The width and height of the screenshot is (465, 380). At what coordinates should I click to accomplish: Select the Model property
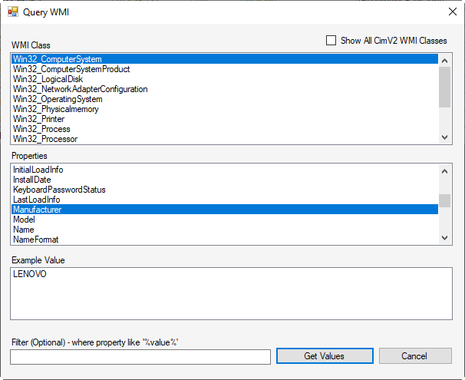pyautogui.click(x=24, y=220)
